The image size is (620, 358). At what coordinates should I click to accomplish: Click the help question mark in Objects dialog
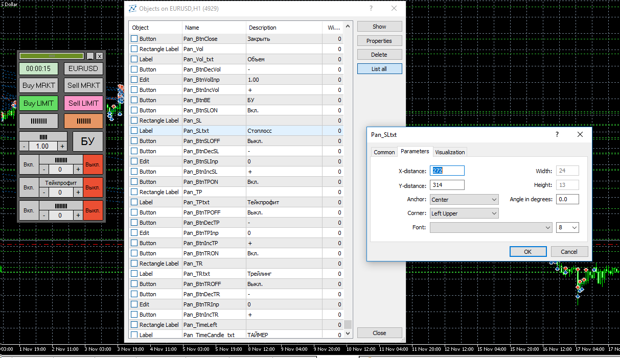(x=371, y=9)
